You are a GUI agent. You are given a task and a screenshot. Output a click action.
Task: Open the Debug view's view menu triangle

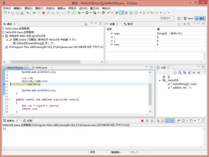pyautogui.click(x=92, y=23)
